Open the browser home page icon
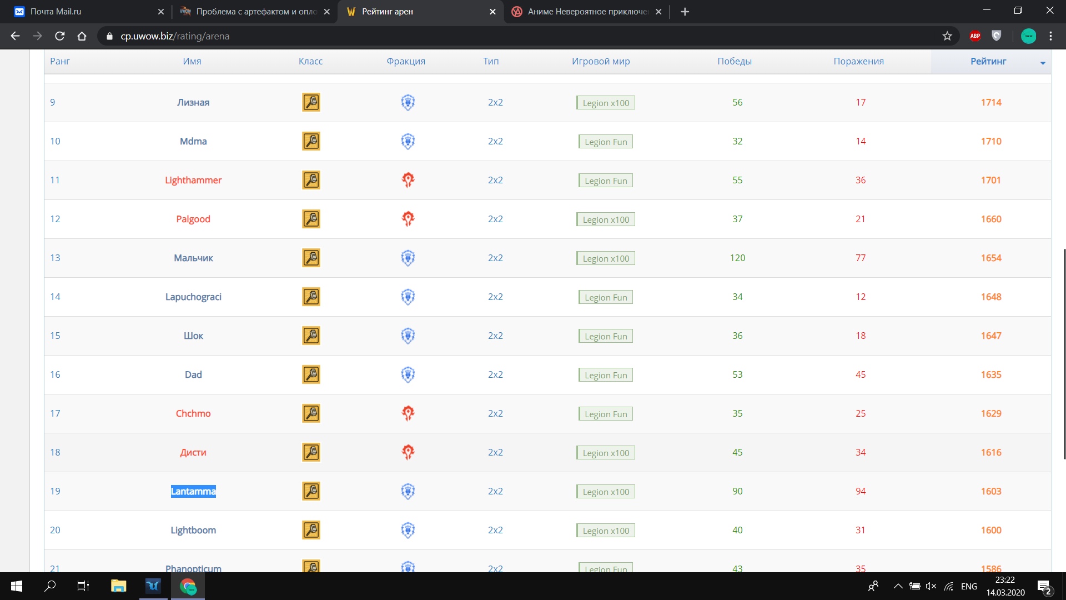 [x=82, y=36]
